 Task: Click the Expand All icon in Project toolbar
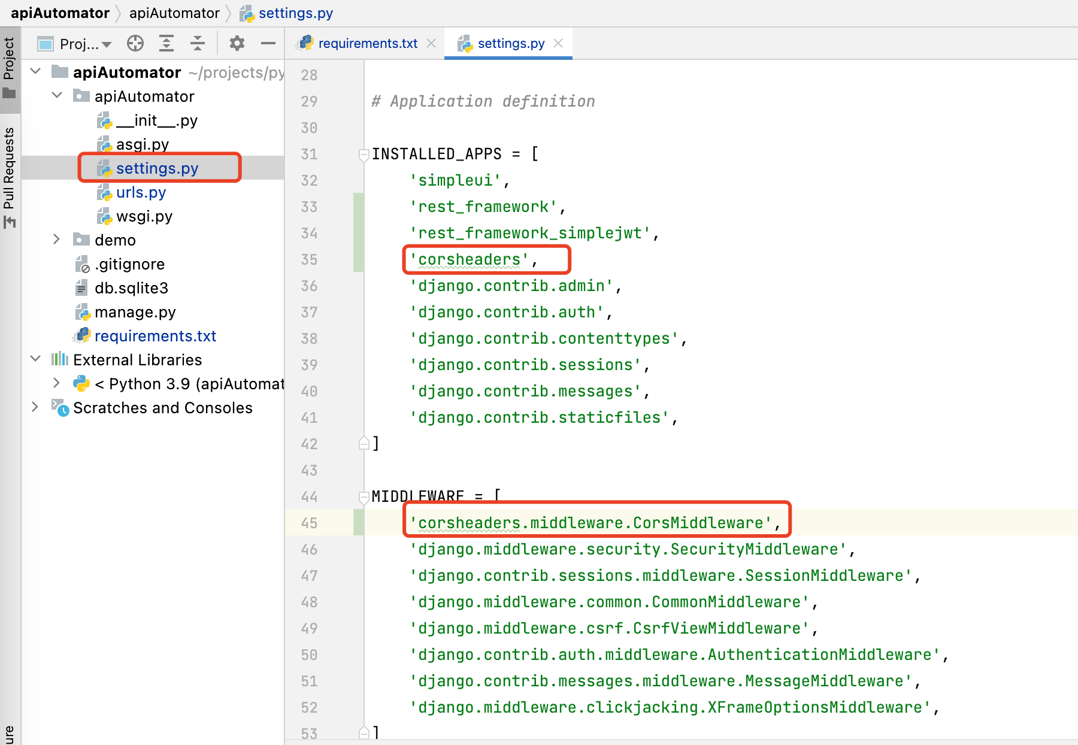click(x=166, y=43)
